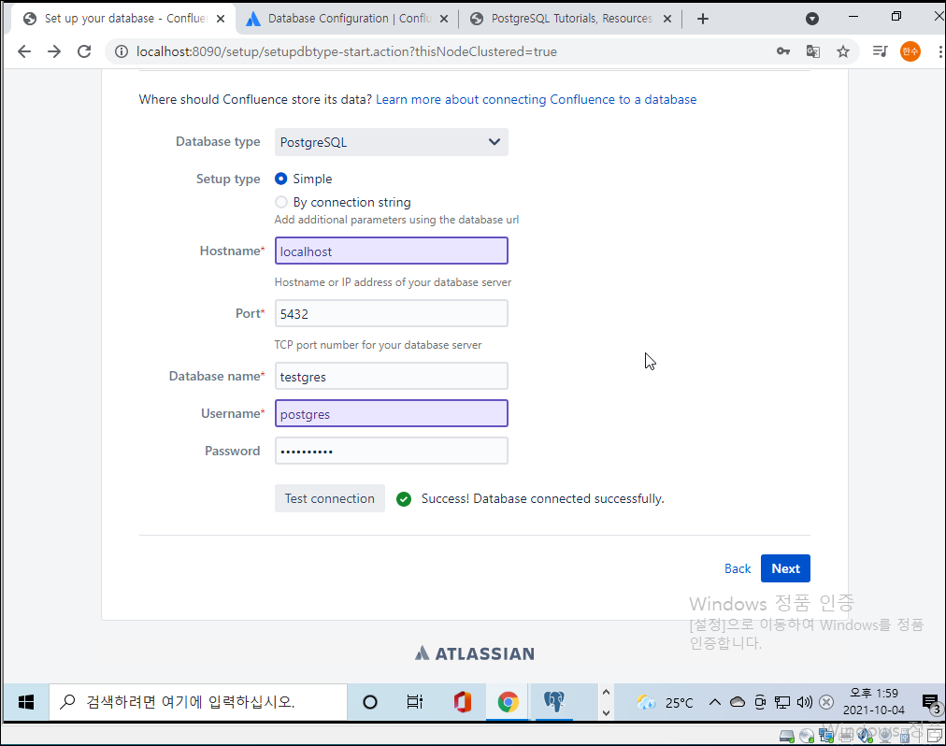Open OneDrive cloud tray icon
Screen dimensions: 946x746
(738, 702)
